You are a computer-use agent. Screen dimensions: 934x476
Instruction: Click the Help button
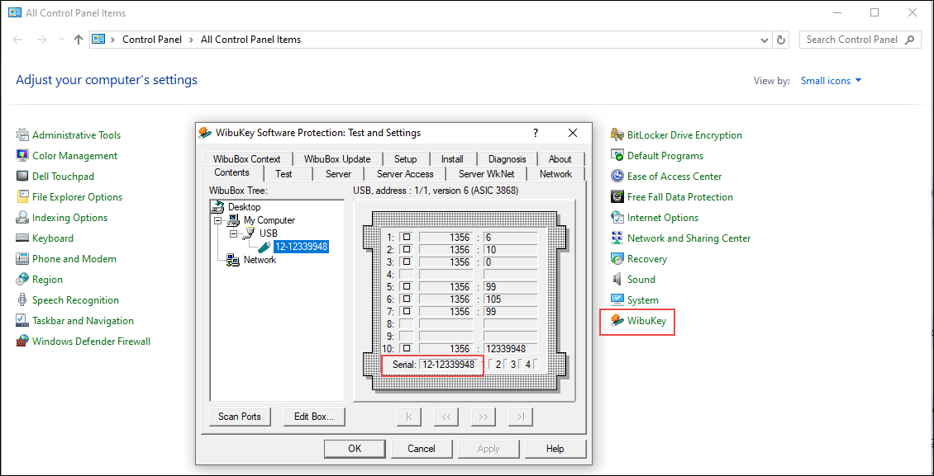coord(555,449)
